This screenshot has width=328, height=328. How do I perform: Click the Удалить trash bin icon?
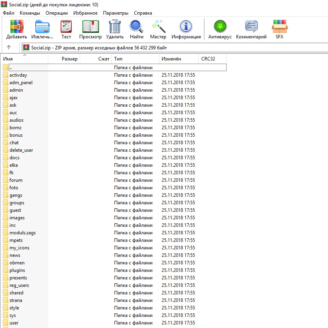click(115, 27)
